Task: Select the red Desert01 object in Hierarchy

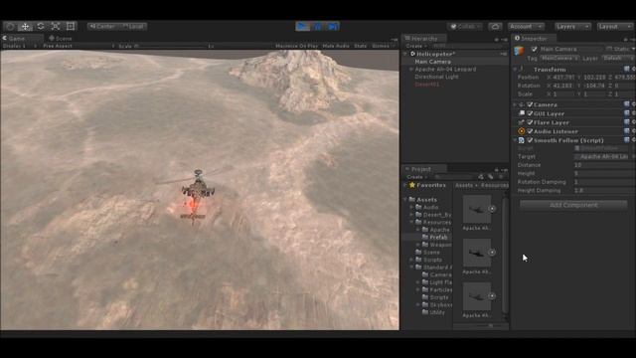Action: [x=426, y=85]
